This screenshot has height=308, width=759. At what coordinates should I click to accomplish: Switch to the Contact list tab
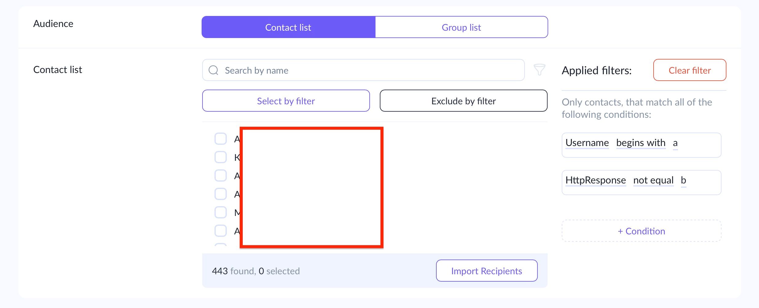(288, 27)
